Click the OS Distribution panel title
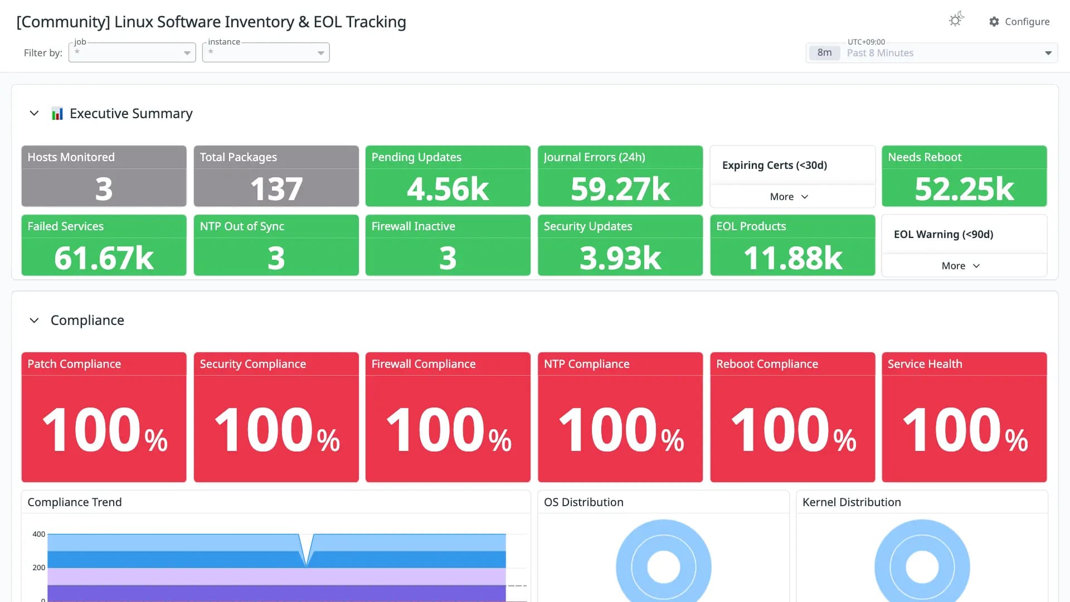The width and height of the screenshot is (1070, 602). tap(583, 502)
